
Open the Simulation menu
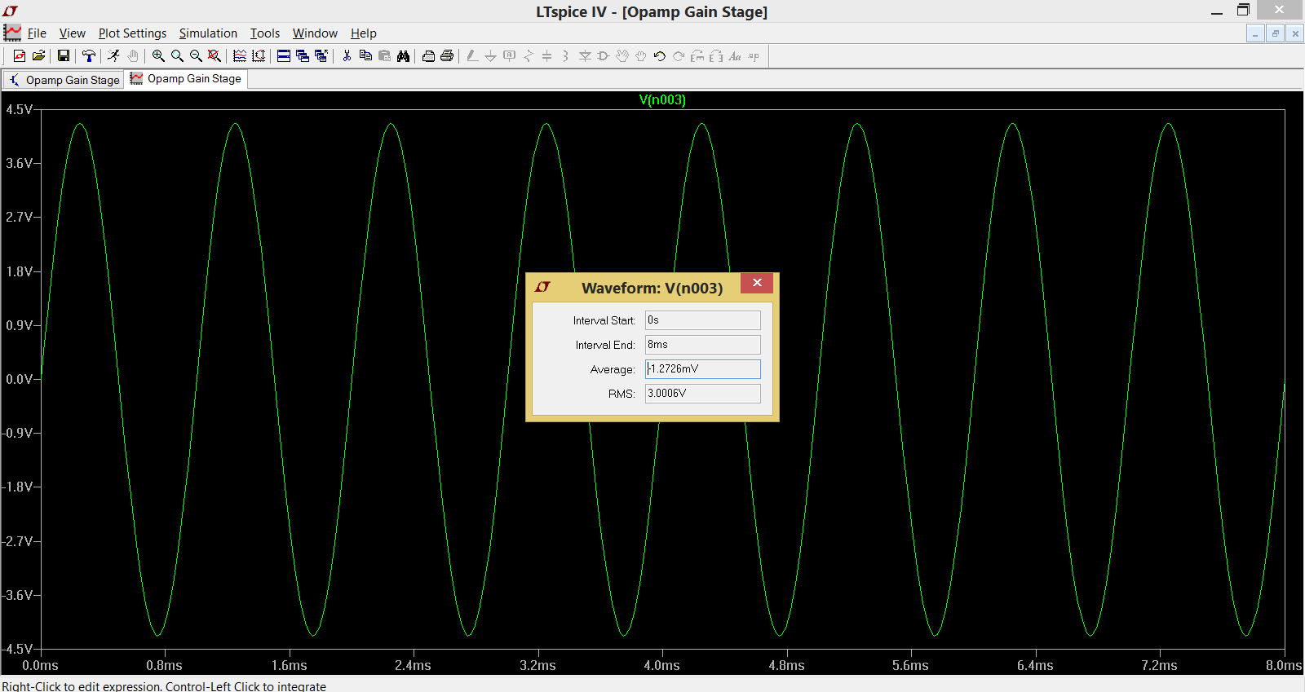coord(208,33)
